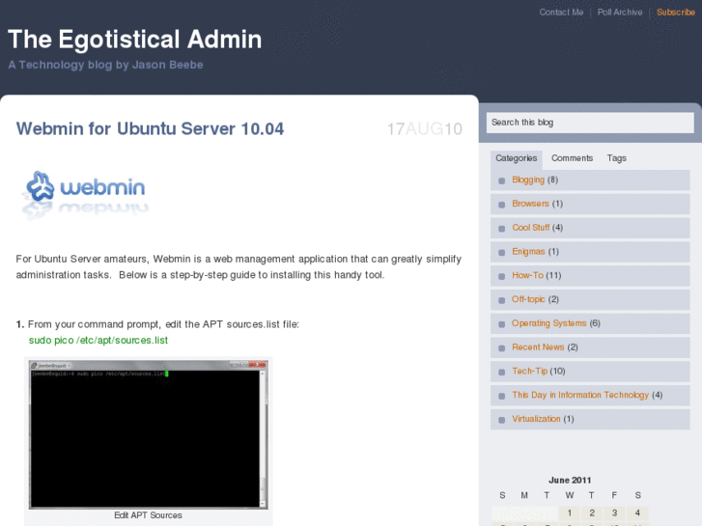Open the terminal screenshot thumbnail
The width and height of the screenshot is (702, 526).
(x=148, y=434)
